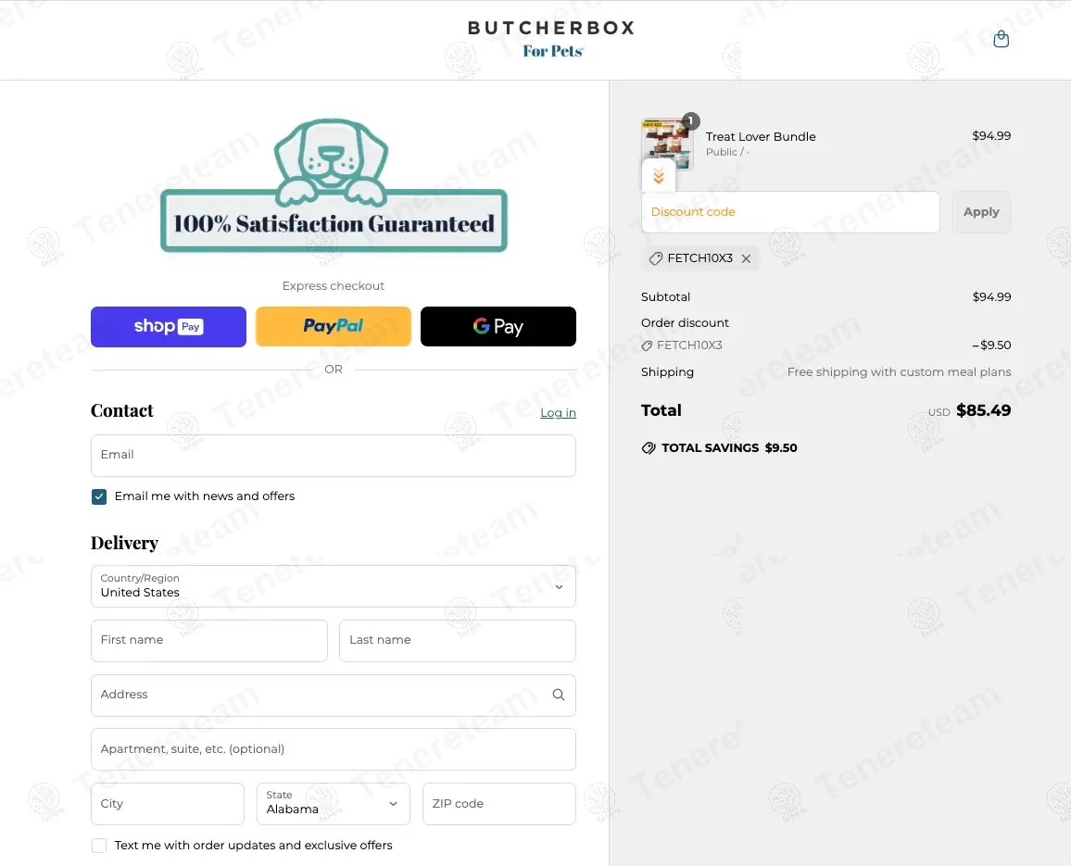1071x866 pixels.
Task: Focus the Discount code field
Action: [x=790, y=212]
